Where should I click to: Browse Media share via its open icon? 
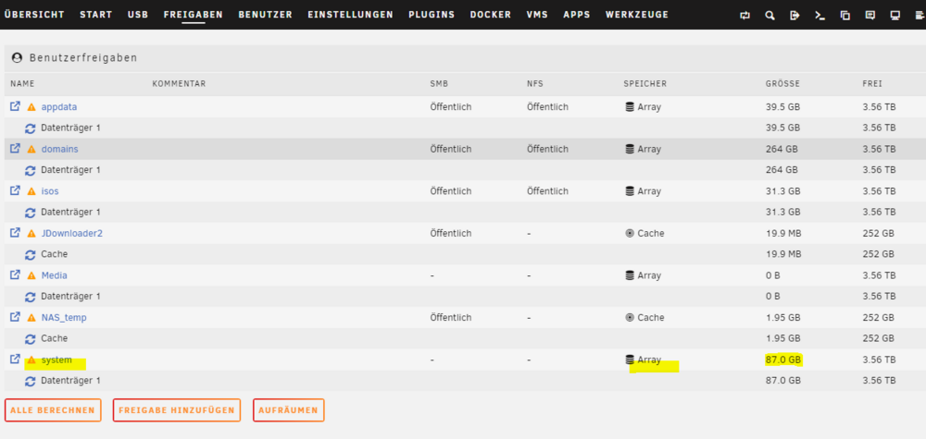[x=16, y=274]
